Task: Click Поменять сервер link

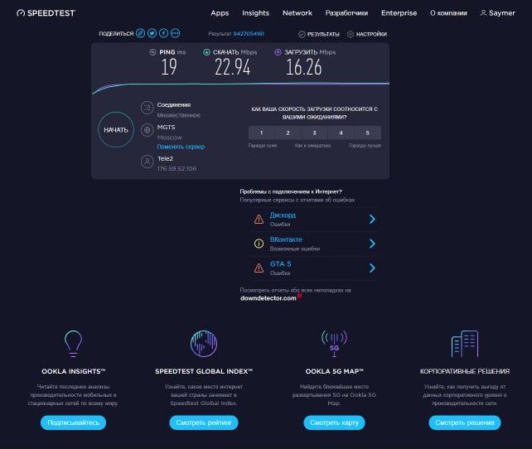Action: click(x=181, y=147)
